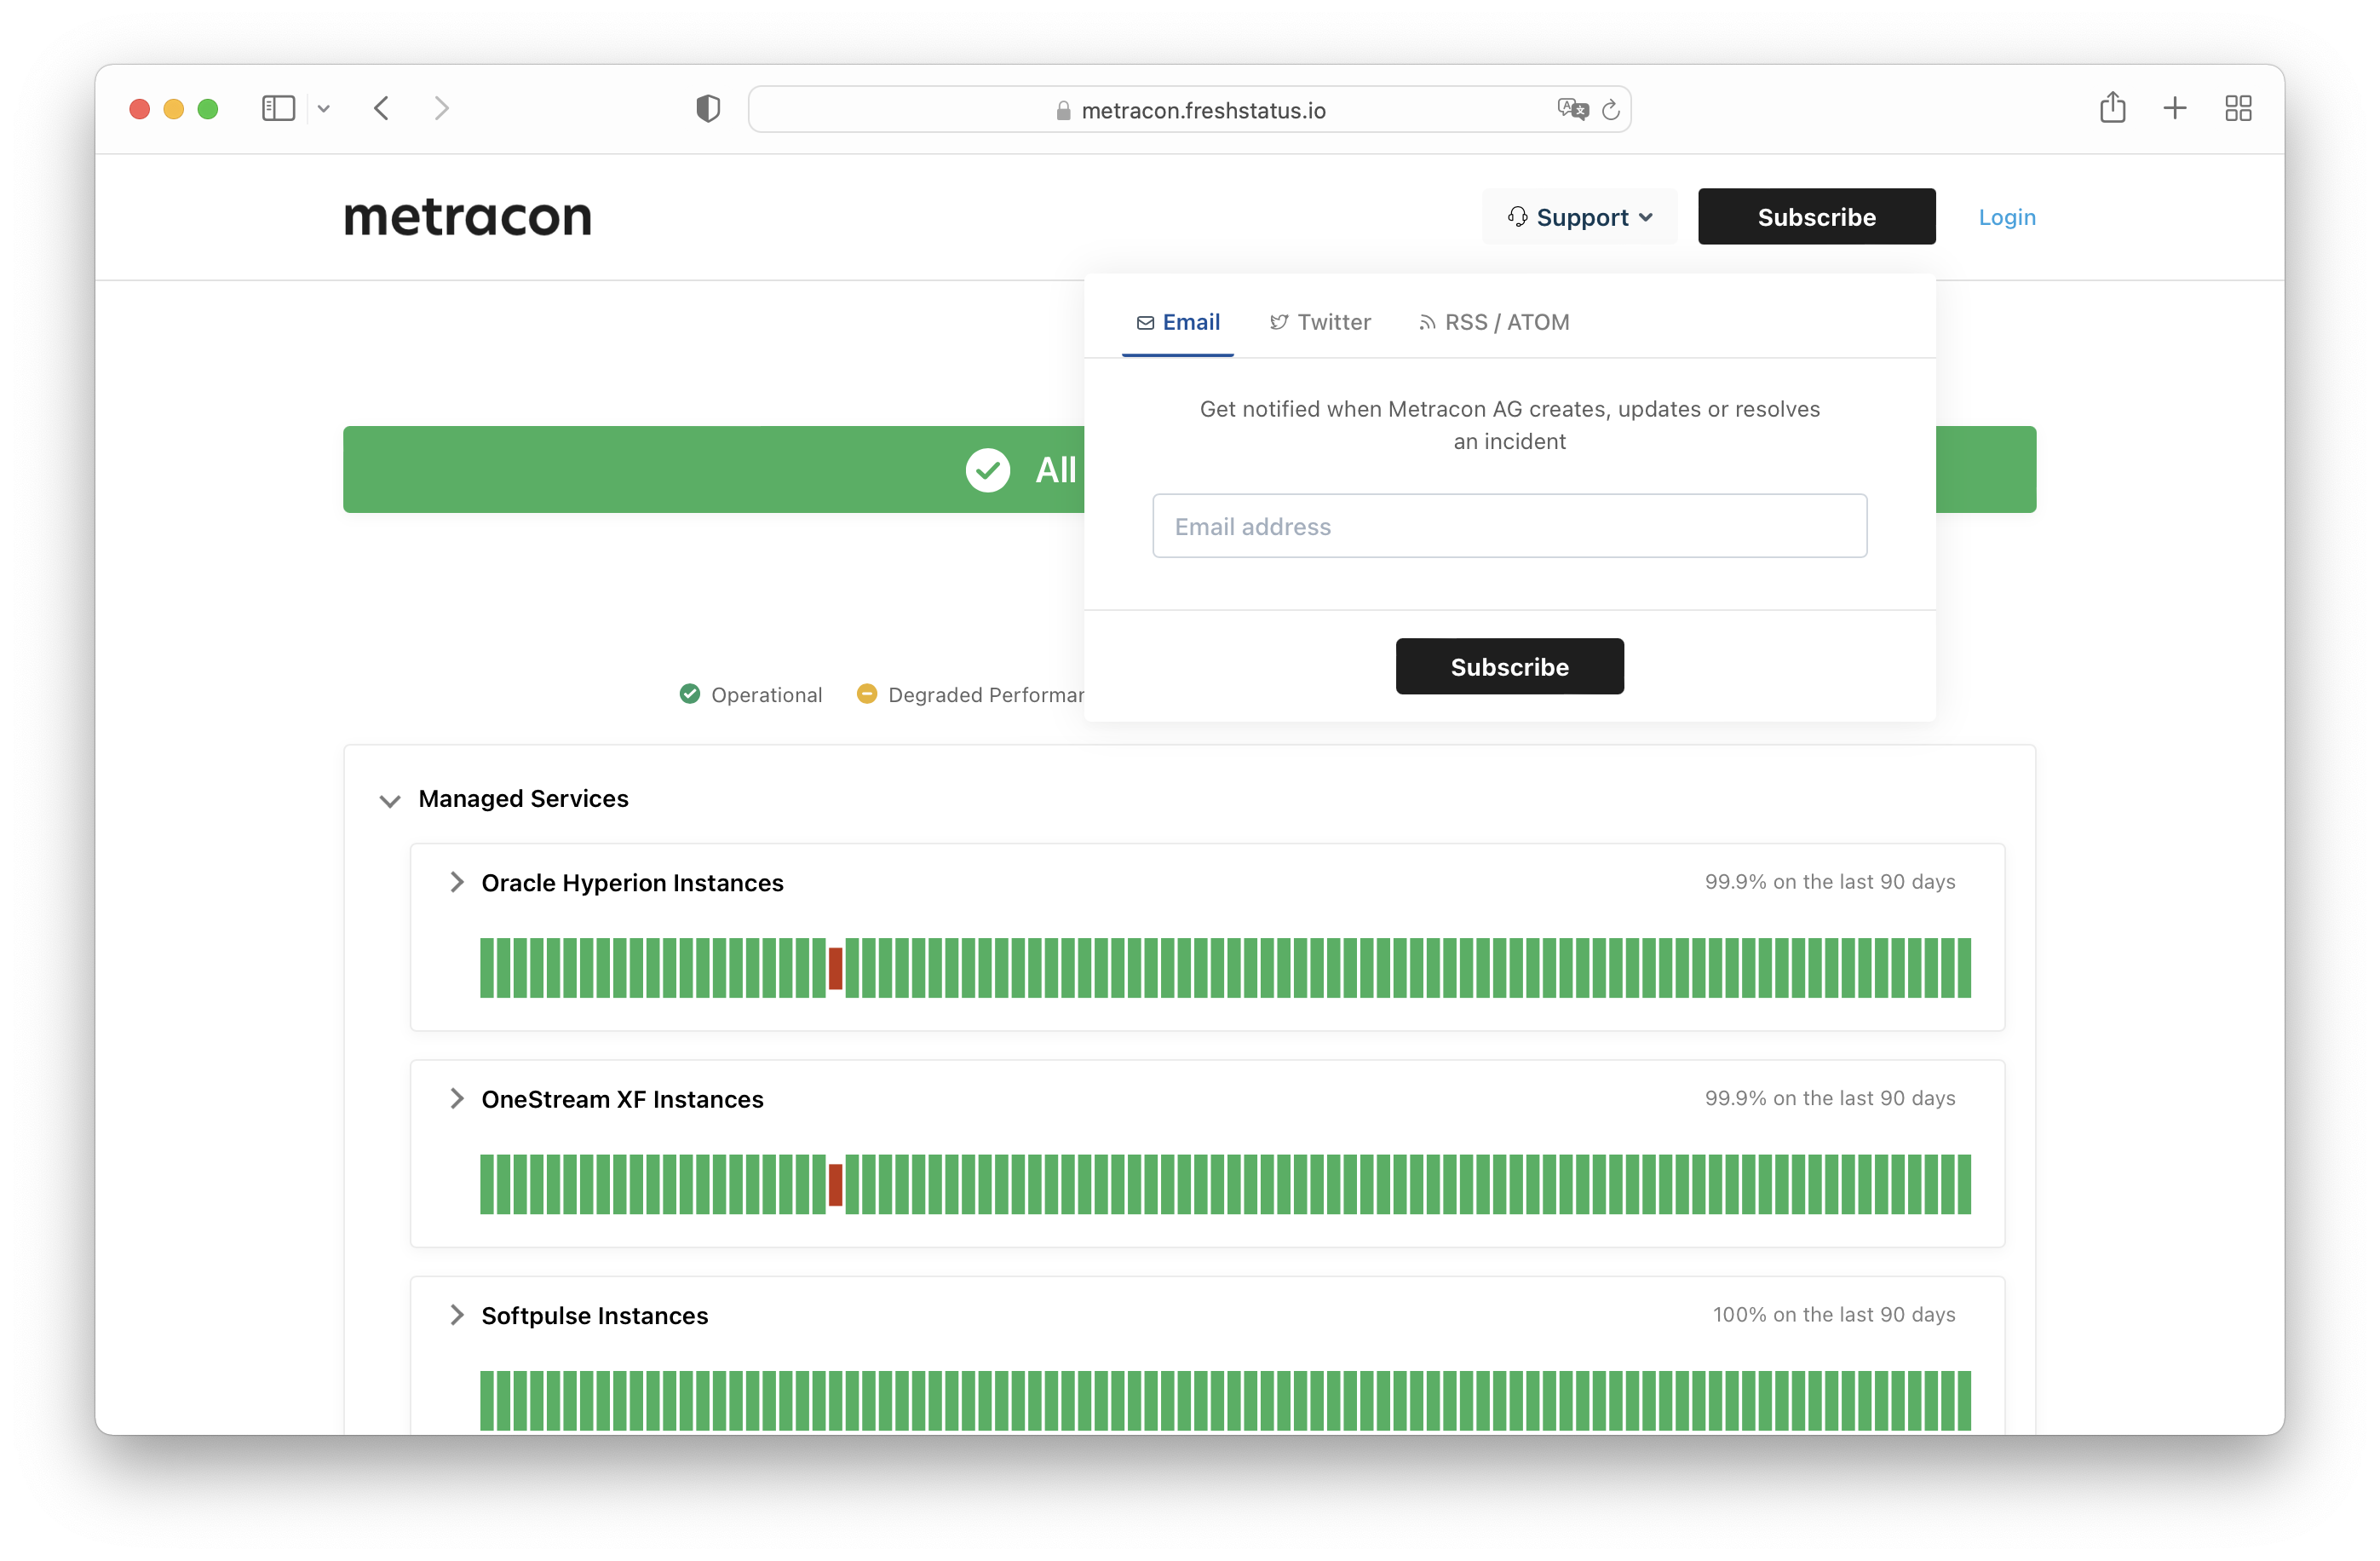2380x1561 pixels.
Task: Click red incident bar for OneStream XF
Action: point(835,1184)
